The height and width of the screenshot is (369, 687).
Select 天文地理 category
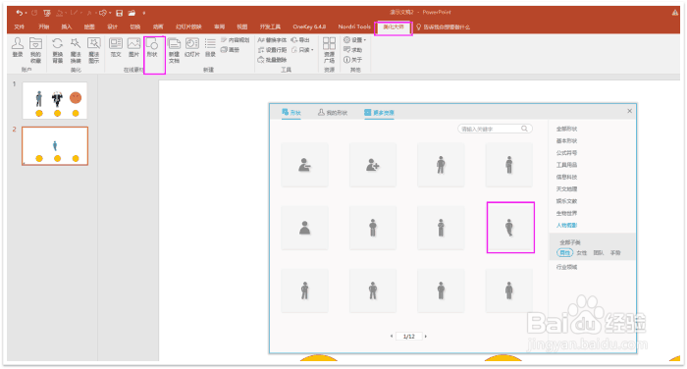[x=566, y=188]
